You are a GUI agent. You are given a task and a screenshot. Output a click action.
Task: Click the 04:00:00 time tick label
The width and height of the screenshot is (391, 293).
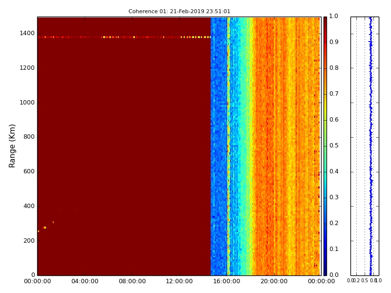(x=85, y=281)
